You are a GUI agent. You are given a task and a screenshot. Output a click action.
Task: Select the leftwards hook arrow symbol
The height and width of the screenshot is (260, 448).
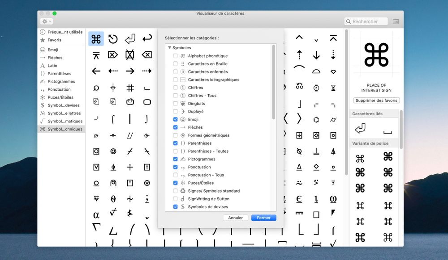pyautogui.click(x=147, y=38)
